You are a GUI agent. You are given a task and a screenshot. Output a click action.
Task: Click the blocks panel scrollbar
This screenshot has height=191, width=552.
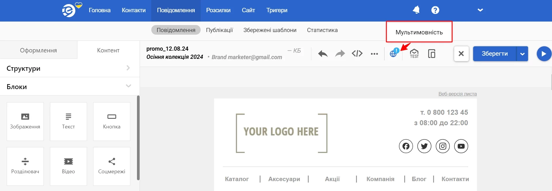(x=138, y=138)
